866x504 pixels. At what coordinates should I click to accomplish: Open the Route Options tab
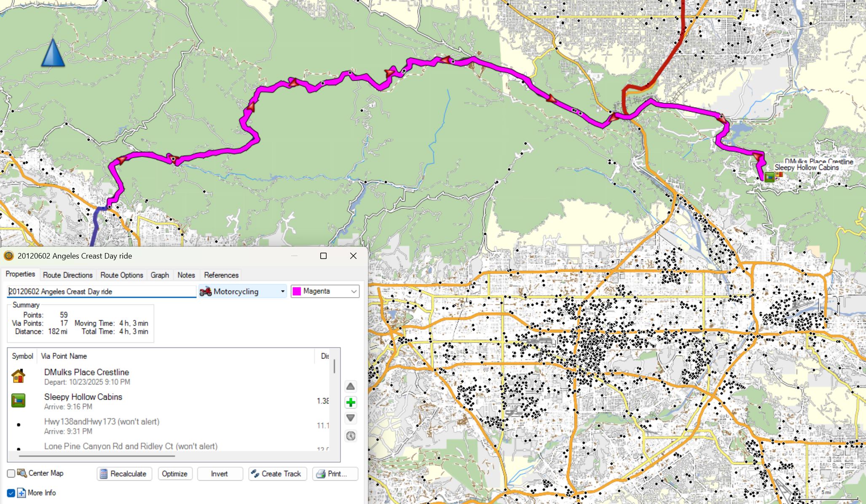[121, 275]
